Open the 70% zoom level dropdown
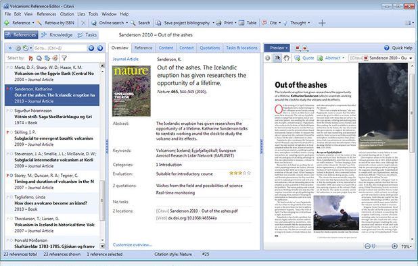 point(407,246)
